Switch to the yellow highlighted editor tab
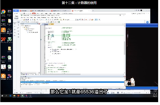The image size is (160, 105). (52, 24)
